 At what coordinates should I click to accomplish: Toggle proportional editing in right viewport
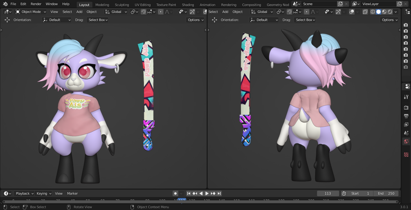[307, 12]
